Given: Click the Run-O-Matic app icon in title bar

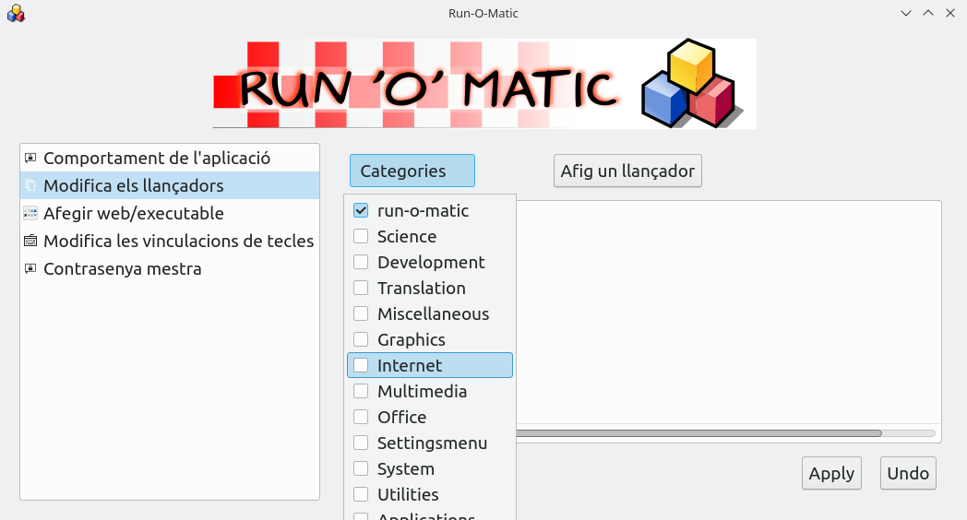Looking at the screenshot, I should (x=16, y=13).
